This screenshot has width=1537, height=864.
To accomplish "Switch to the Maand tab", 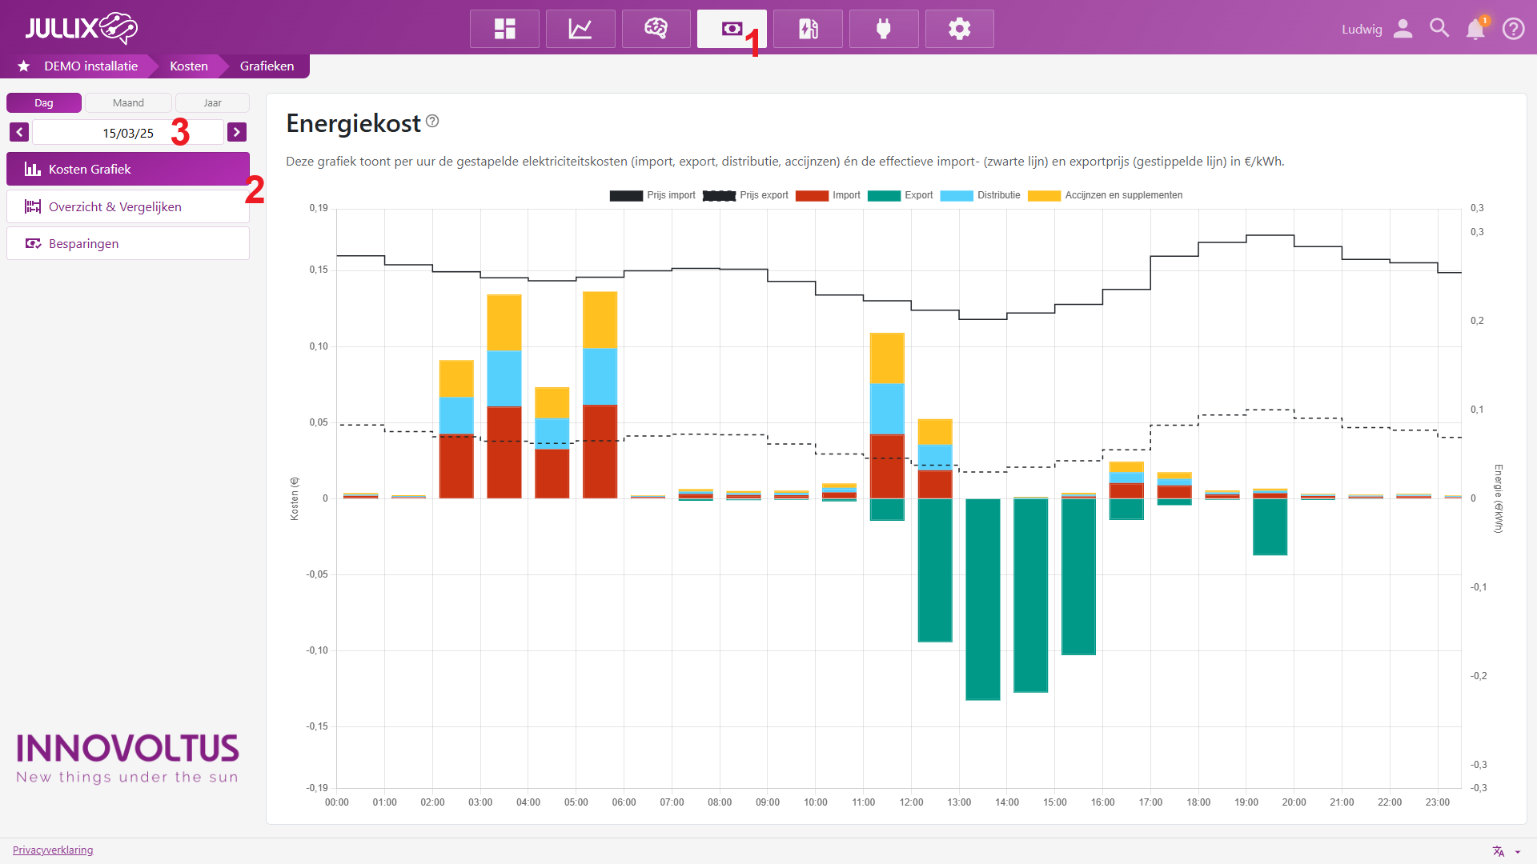I will (x=128, y=102).
